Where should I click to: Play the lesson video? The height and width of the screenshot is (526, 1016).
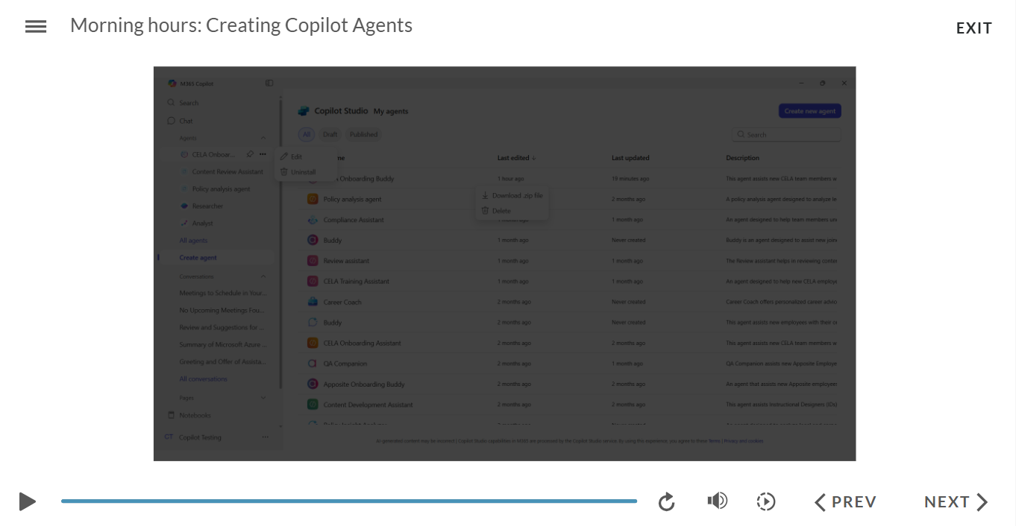28,501
